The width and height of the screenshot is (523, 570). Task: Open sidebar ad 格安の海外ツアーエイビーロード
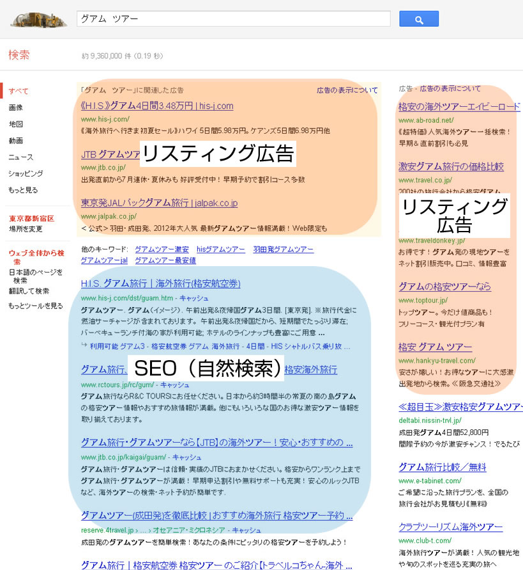coord(459,106)
